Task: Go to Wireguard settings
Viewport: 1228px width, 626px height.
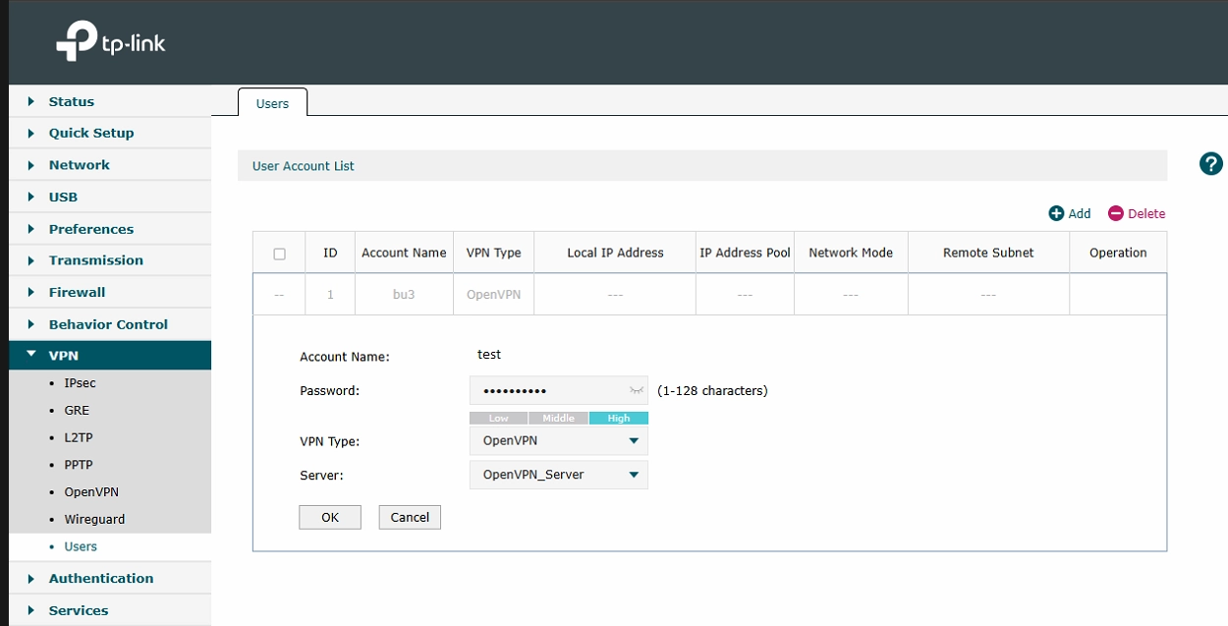Action: click(94, 519)
